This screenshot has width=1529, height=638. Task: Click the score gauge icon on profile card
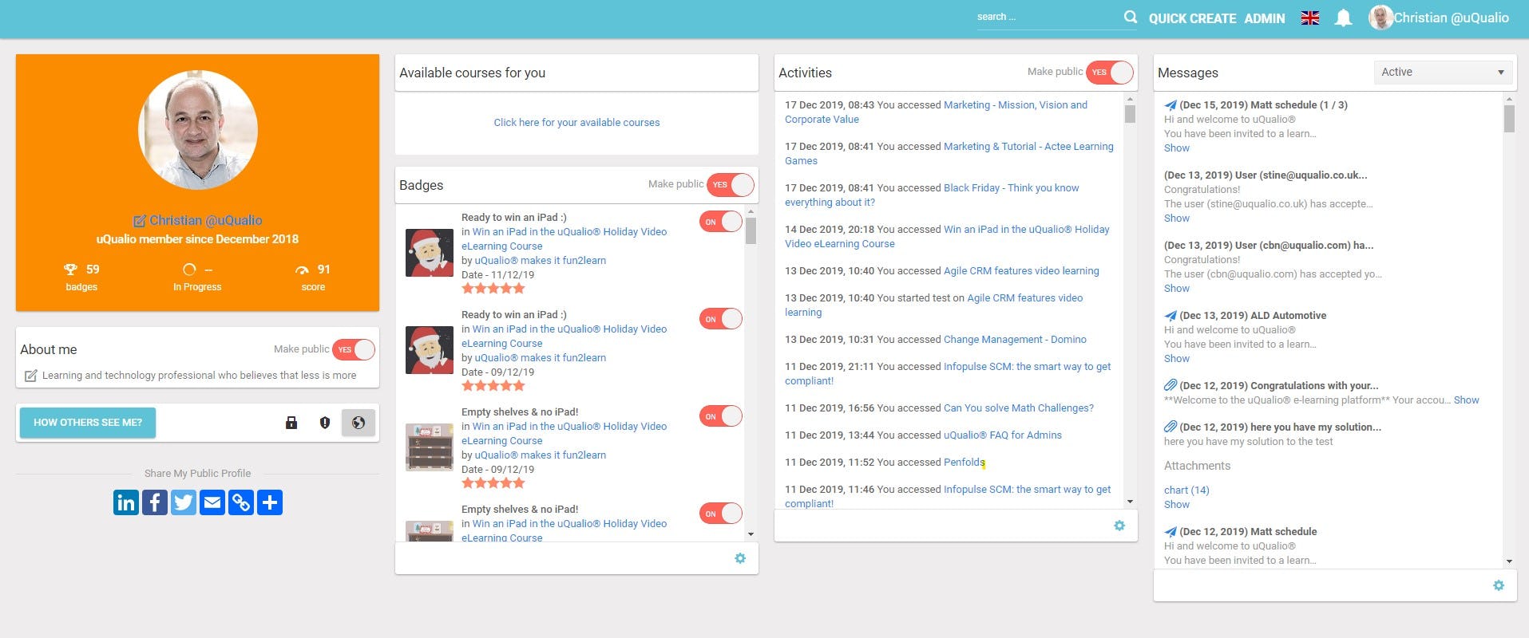302,270
